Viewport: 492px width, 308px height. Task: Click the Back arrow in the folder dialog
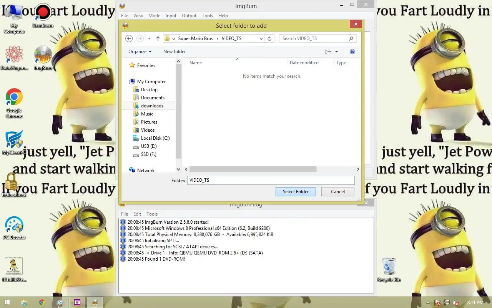pos(129,38)
